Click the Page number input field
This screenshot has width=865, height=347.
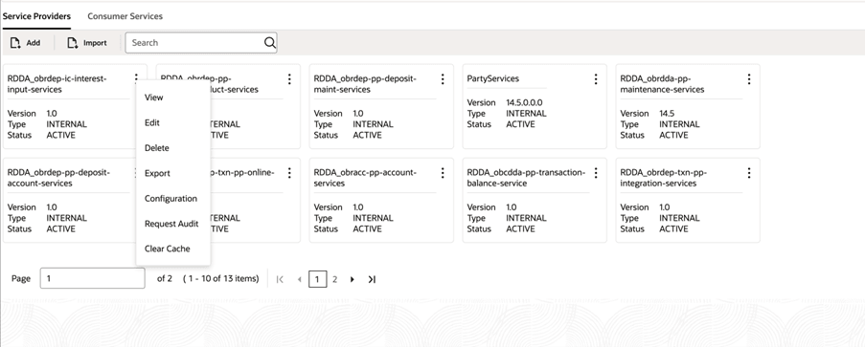pyautogui.click(x=93, y=278)
